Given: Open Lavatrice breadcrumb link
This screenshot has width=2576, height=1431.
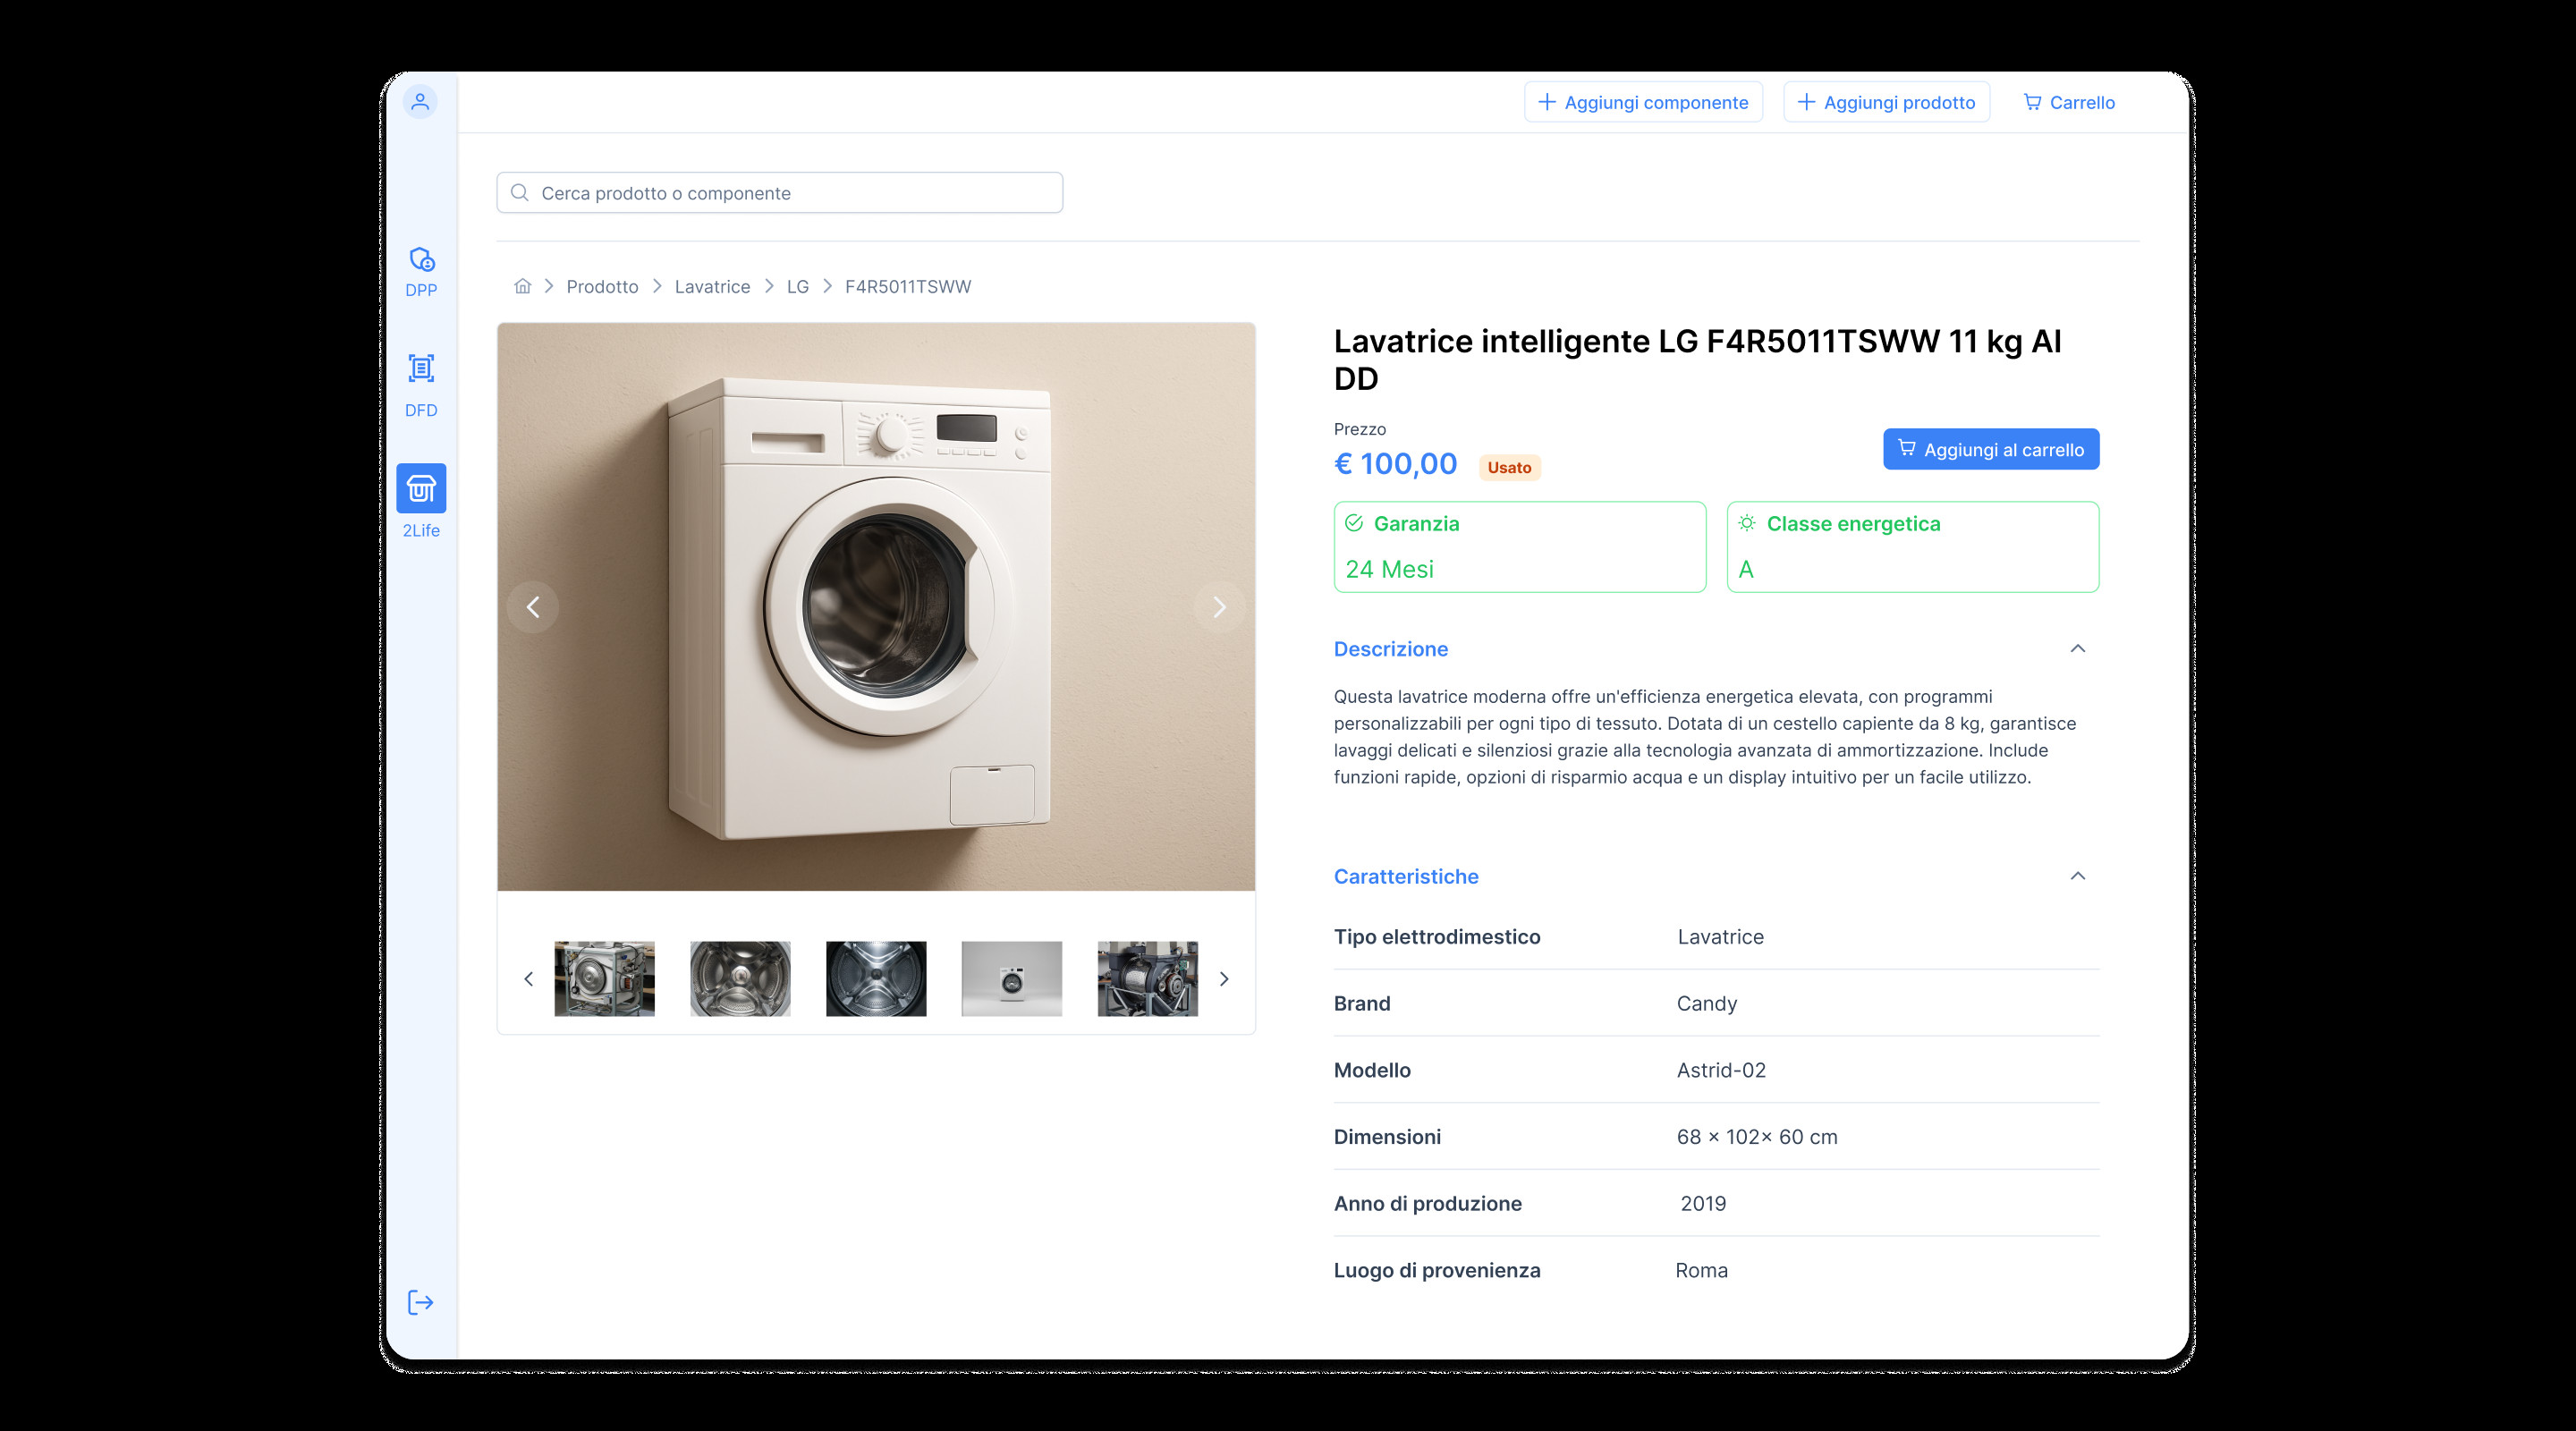Looking at the screenshot, I should coord(712,286).
